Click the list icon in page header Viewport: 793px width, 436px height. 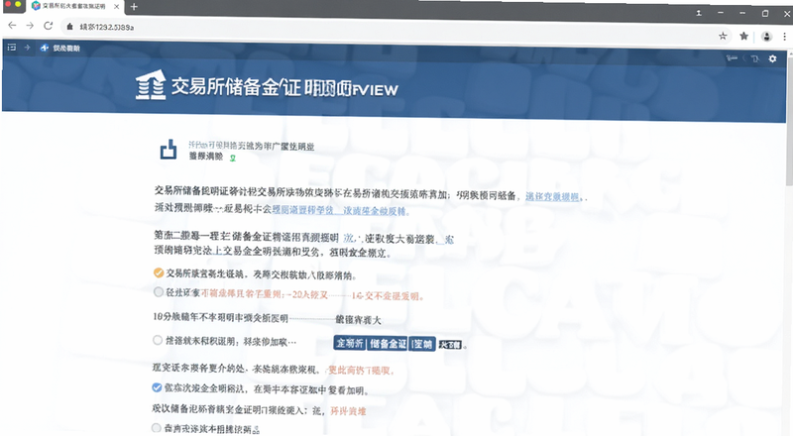pos(732,58)
